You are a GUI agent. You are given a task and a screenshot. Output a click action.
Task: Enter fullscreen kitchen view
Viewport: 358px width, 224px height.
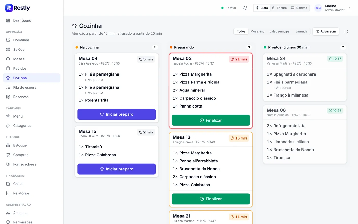(345, 31)
